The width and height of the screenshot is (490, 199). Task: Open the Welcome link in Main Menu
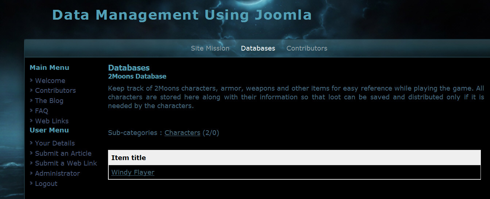click(x=50, y=81)
